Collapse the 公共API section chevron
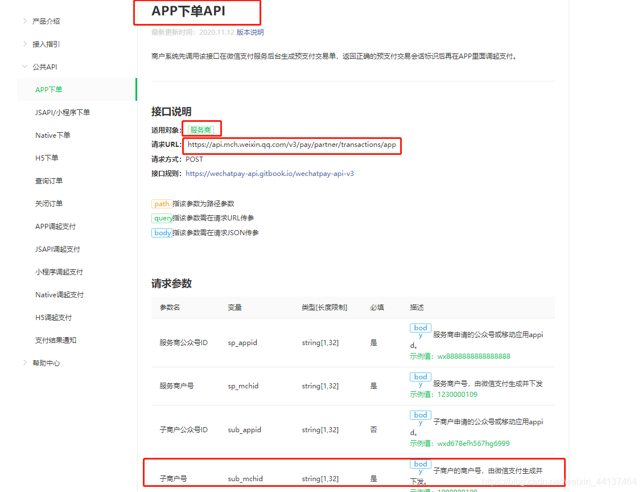 click(24, 67)
